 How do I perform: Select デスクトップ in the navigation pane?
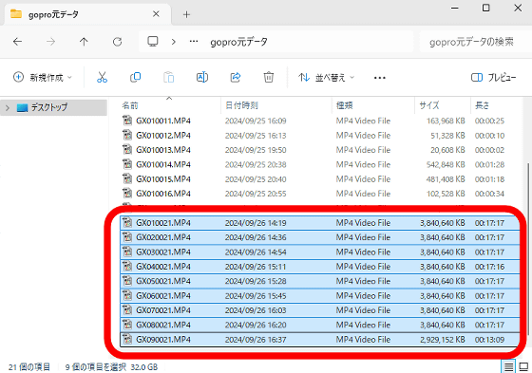coord(53,107)
